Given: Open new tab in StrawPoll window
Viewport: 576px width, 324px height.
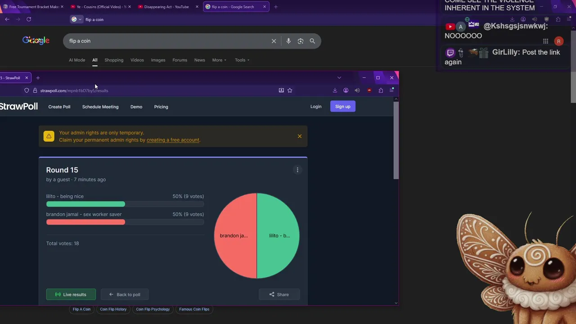Looking at the screenshot, I should coord(38,78).
